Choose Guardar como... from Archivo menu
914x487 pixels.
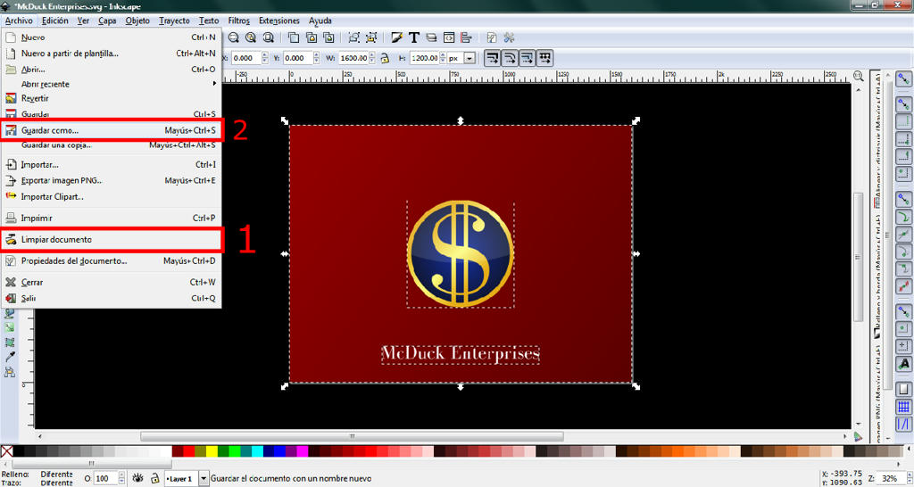[111, 130]
